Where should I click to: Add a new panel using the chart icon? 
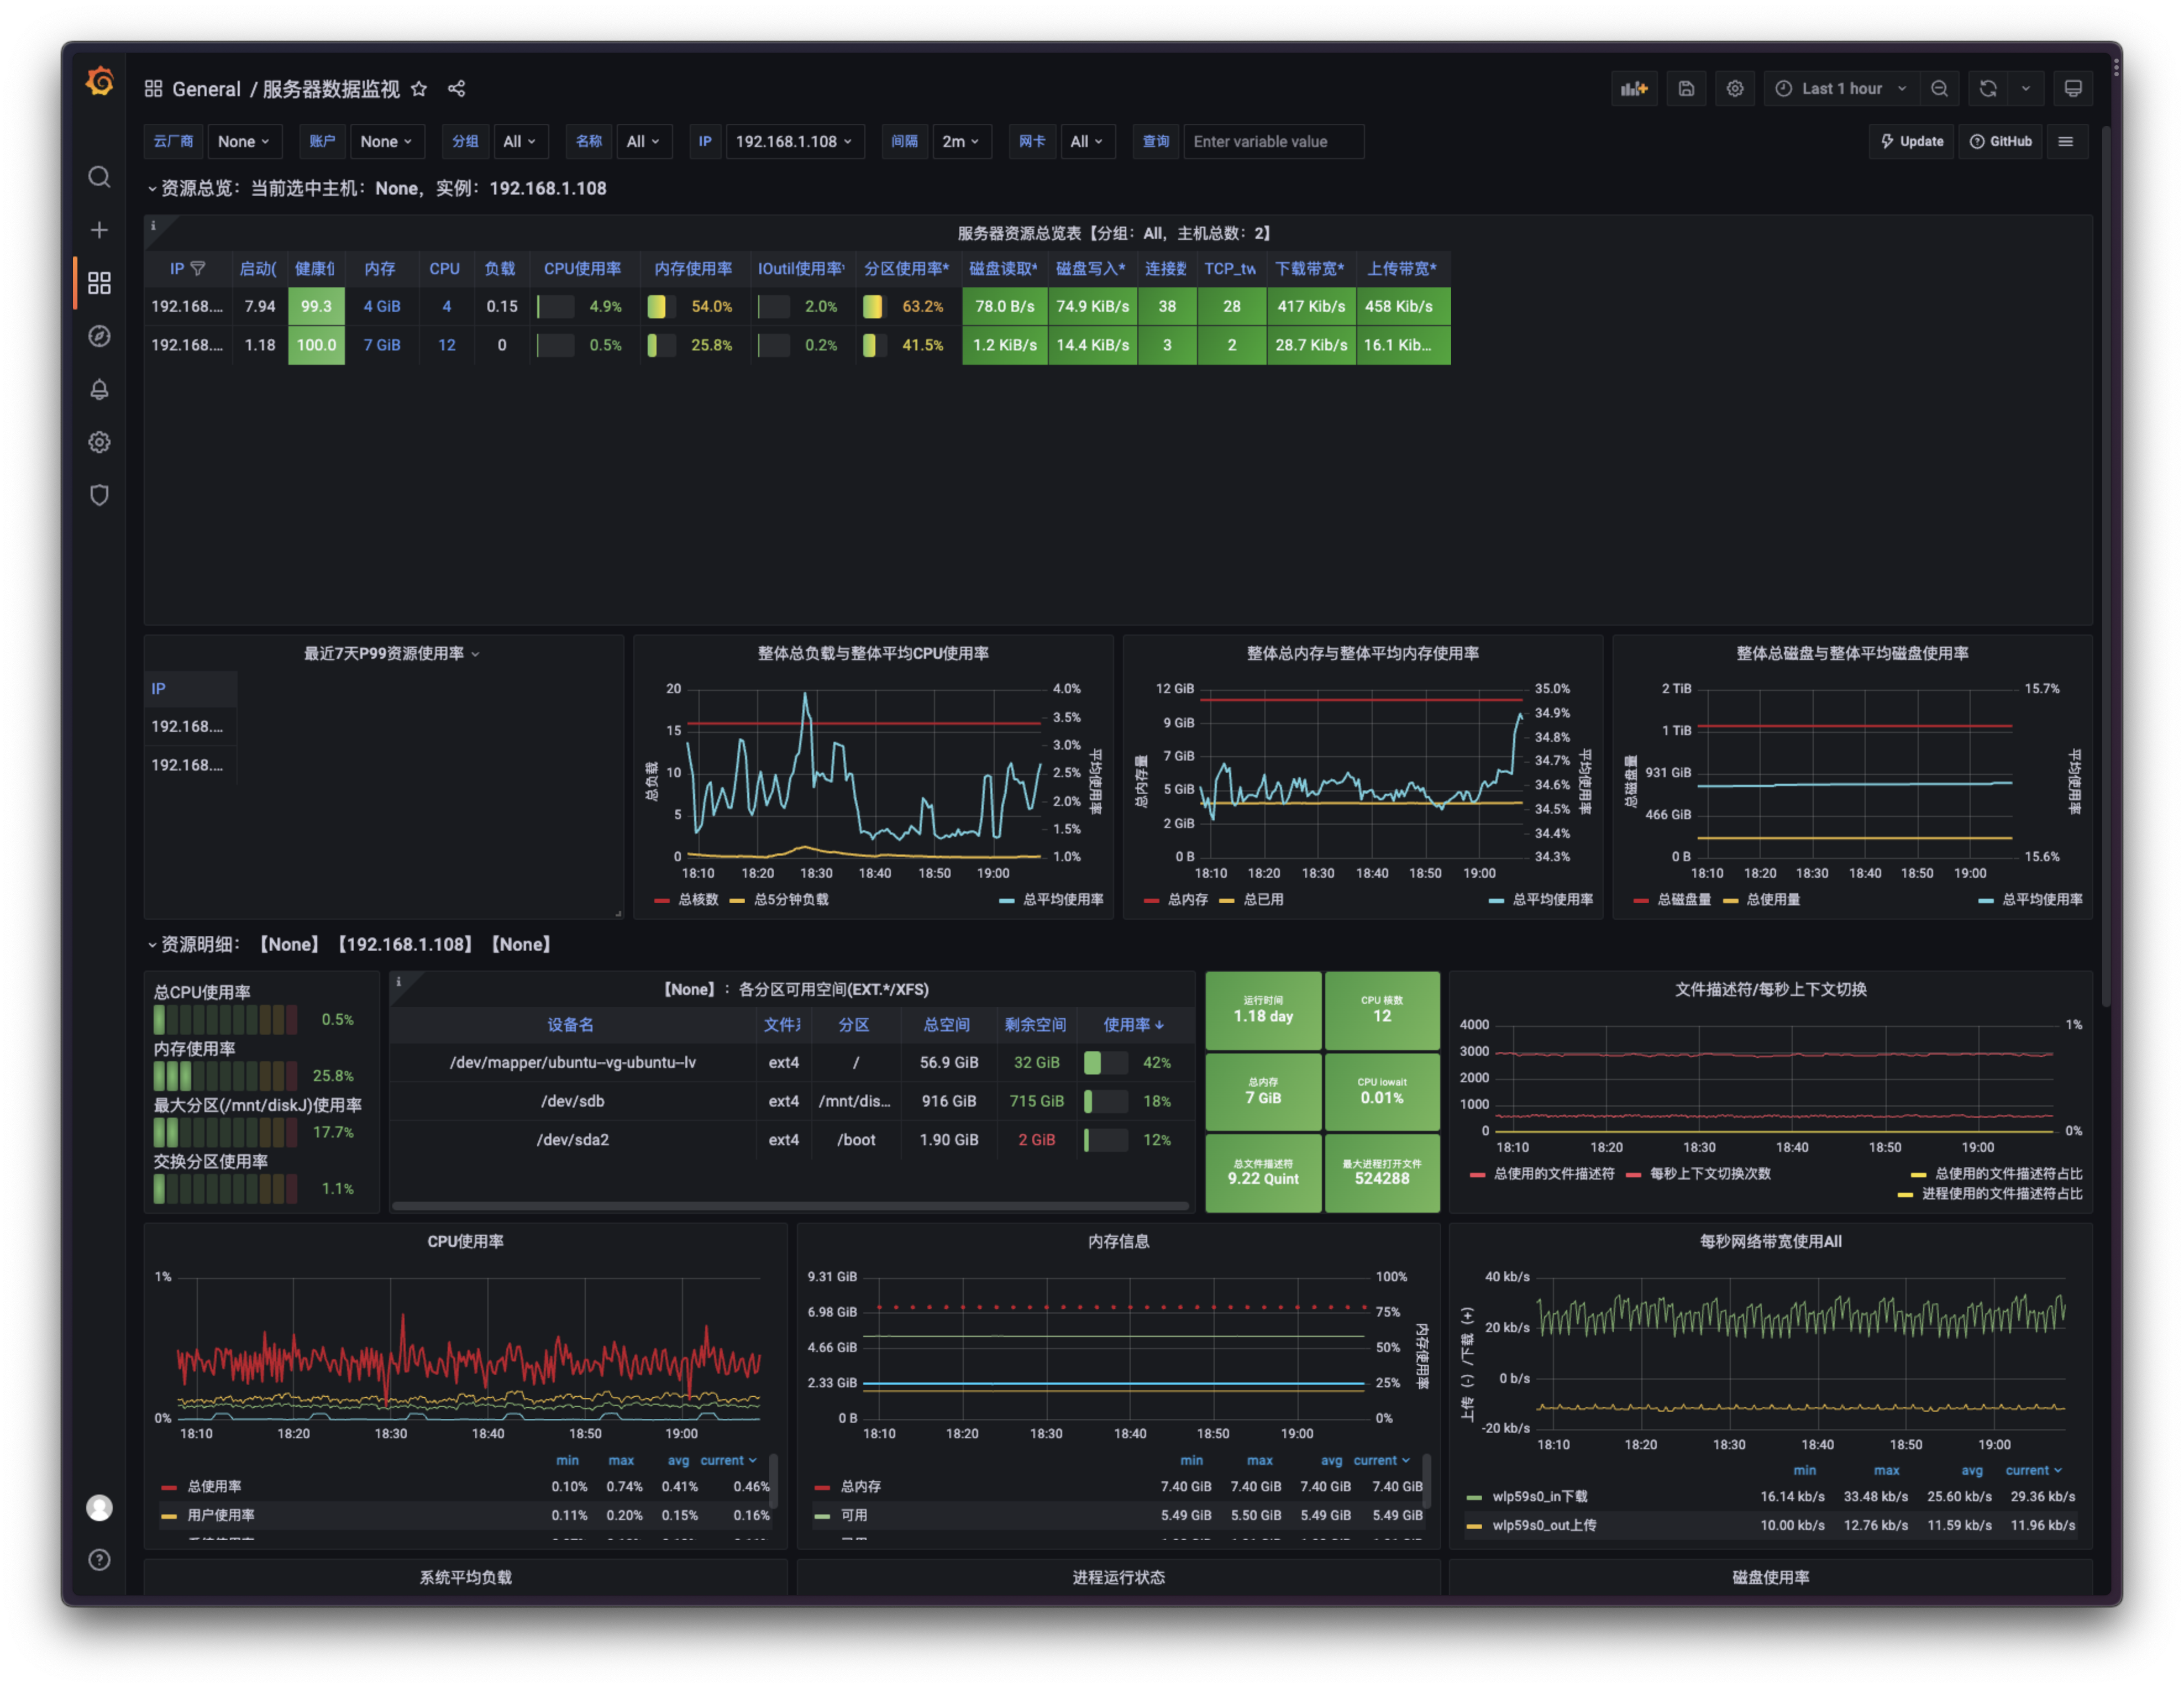click(x=1634, y=88)
